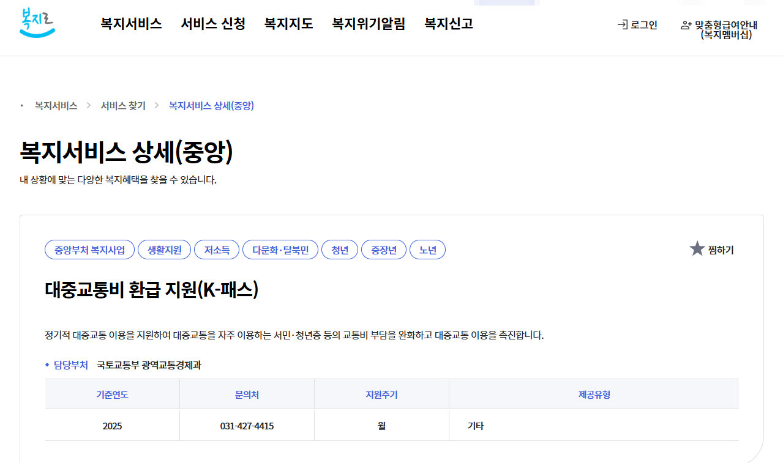The height and width of the screenshot is (463, 783).
Task: Click the 담당부처 label
Action: pos(71,365)
